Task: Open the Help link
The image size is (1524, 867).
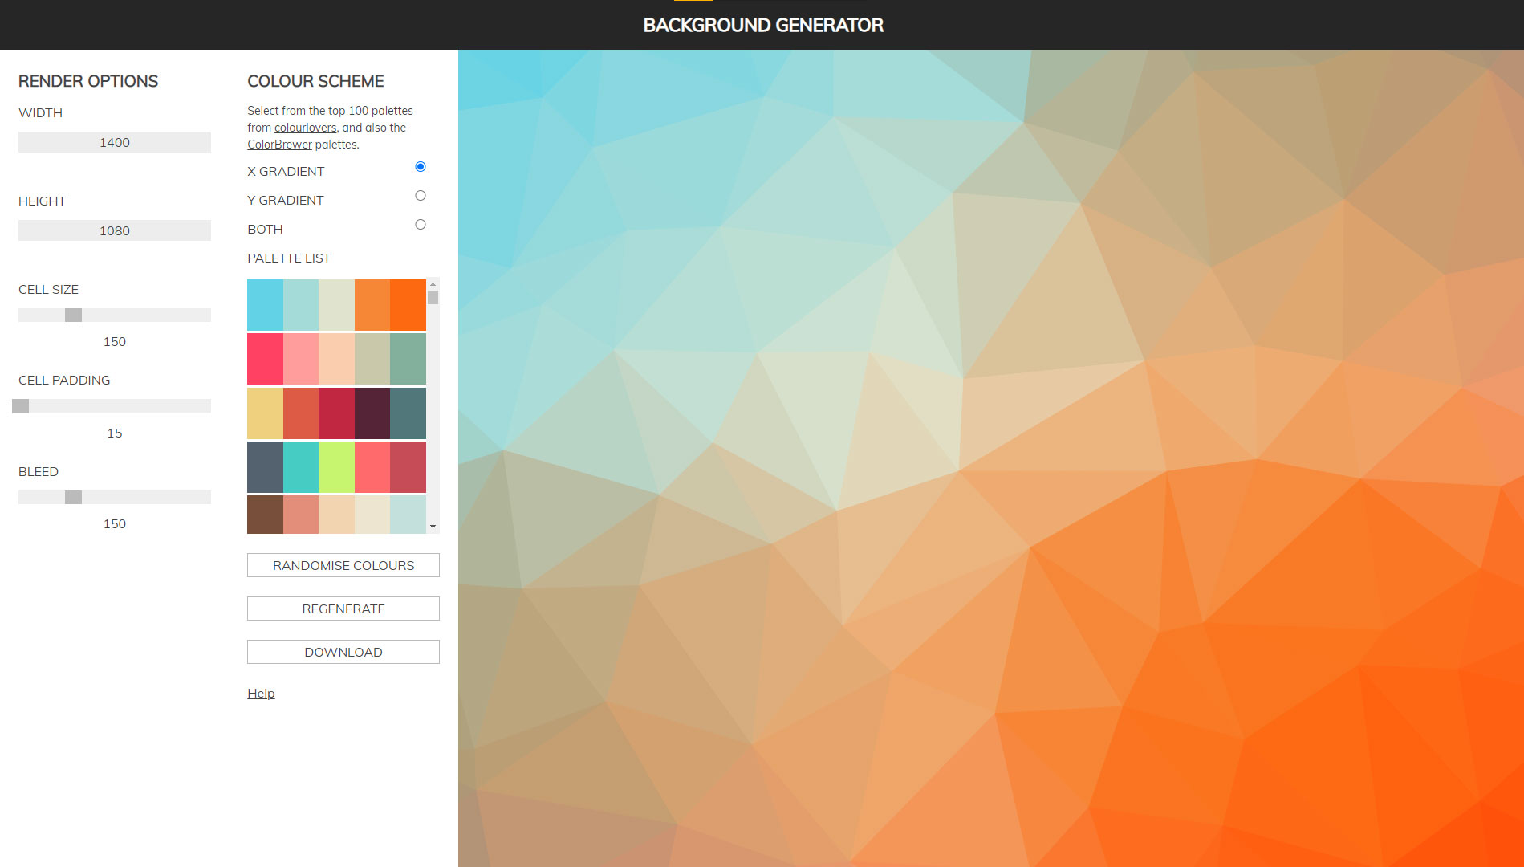Action: tap(260, 693)
